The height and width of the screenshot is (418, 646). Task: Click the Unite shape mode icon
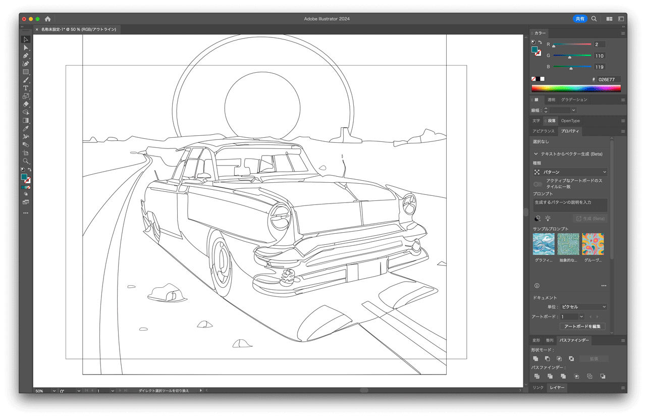[536, 358]
